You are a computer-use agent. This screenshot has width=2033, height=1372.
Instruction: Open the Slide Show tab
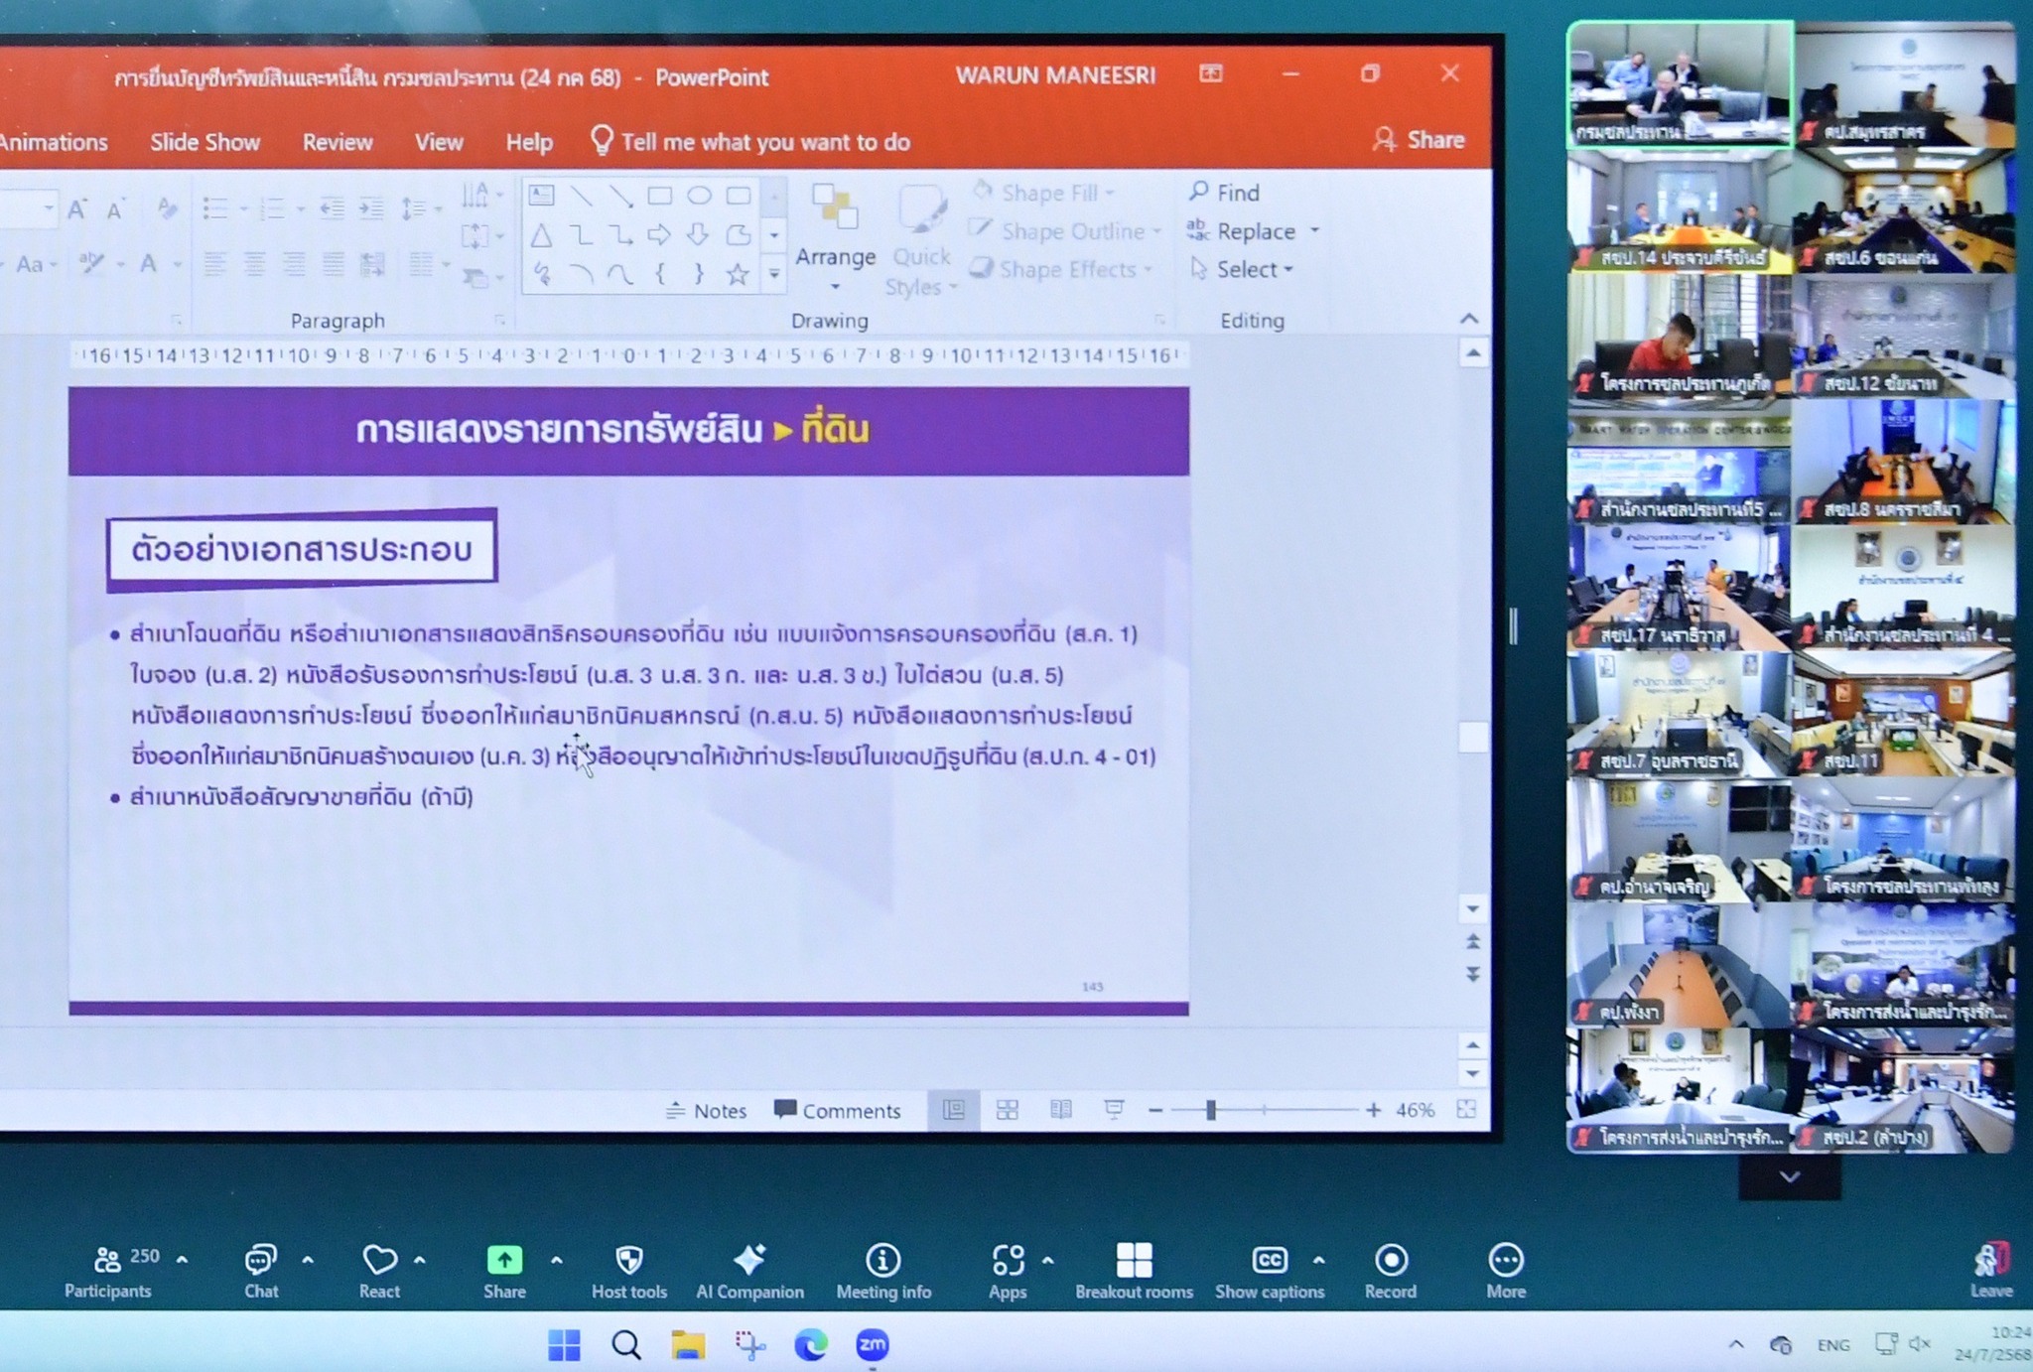[x=204, y=142]
